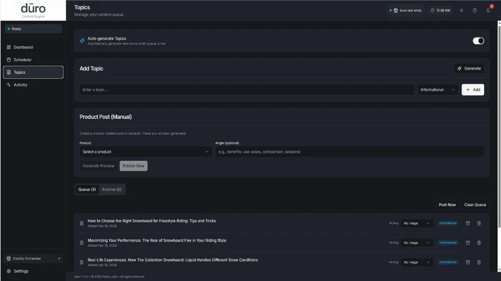
Task: Open No image dropdown for Snowboard Flex topic
Action: (416, 243)
